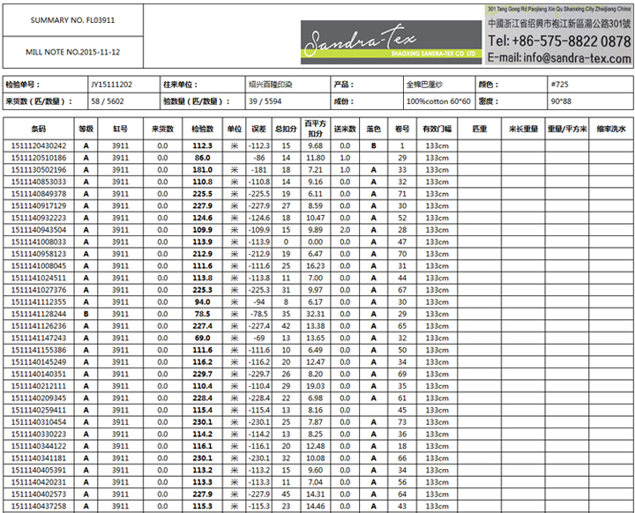Click the 落色 value B in row 1511120430242
The height and width of the screenshot is (513, 635).
coord(373,145)
